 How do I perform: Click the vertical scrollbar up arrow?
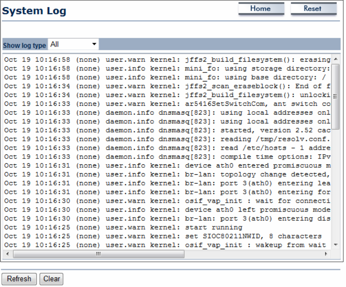coord(336,59)
